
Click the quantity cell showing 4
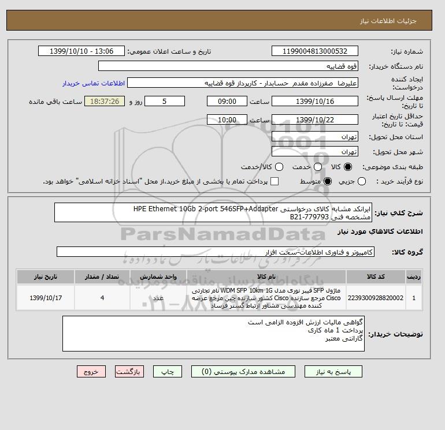[102, 298]
